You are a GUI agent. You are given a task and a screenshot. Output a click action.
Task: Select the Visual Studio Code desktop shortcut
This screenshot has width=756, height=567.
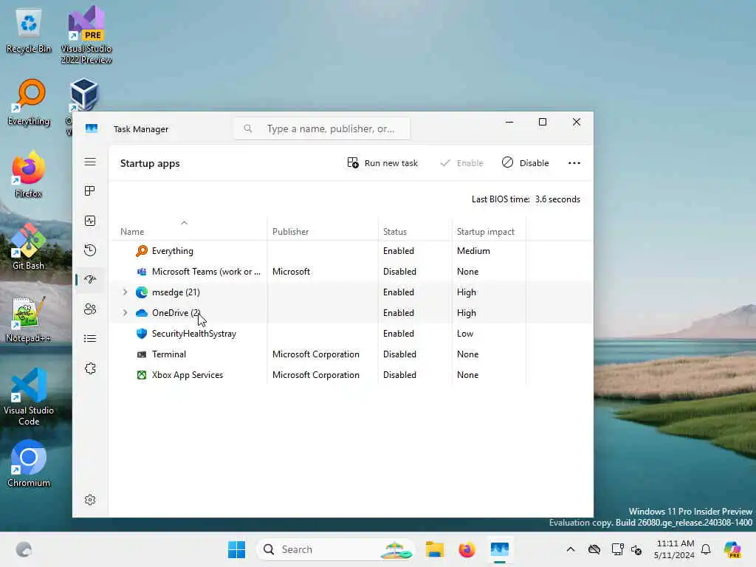tap(29, 396)
